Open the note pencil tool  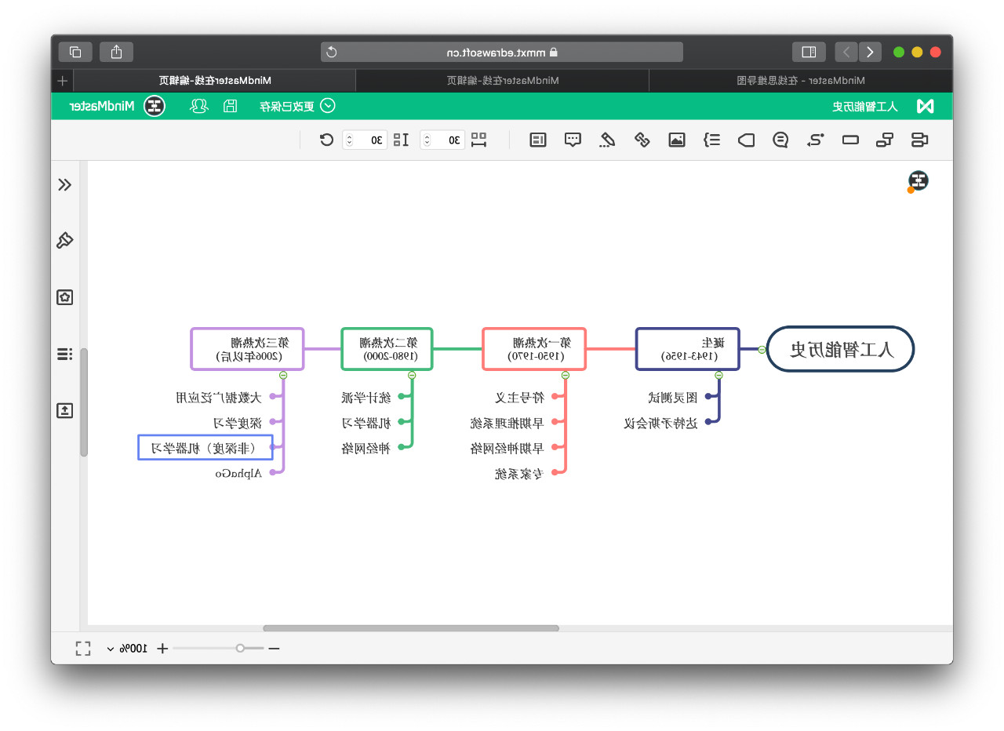607,140
